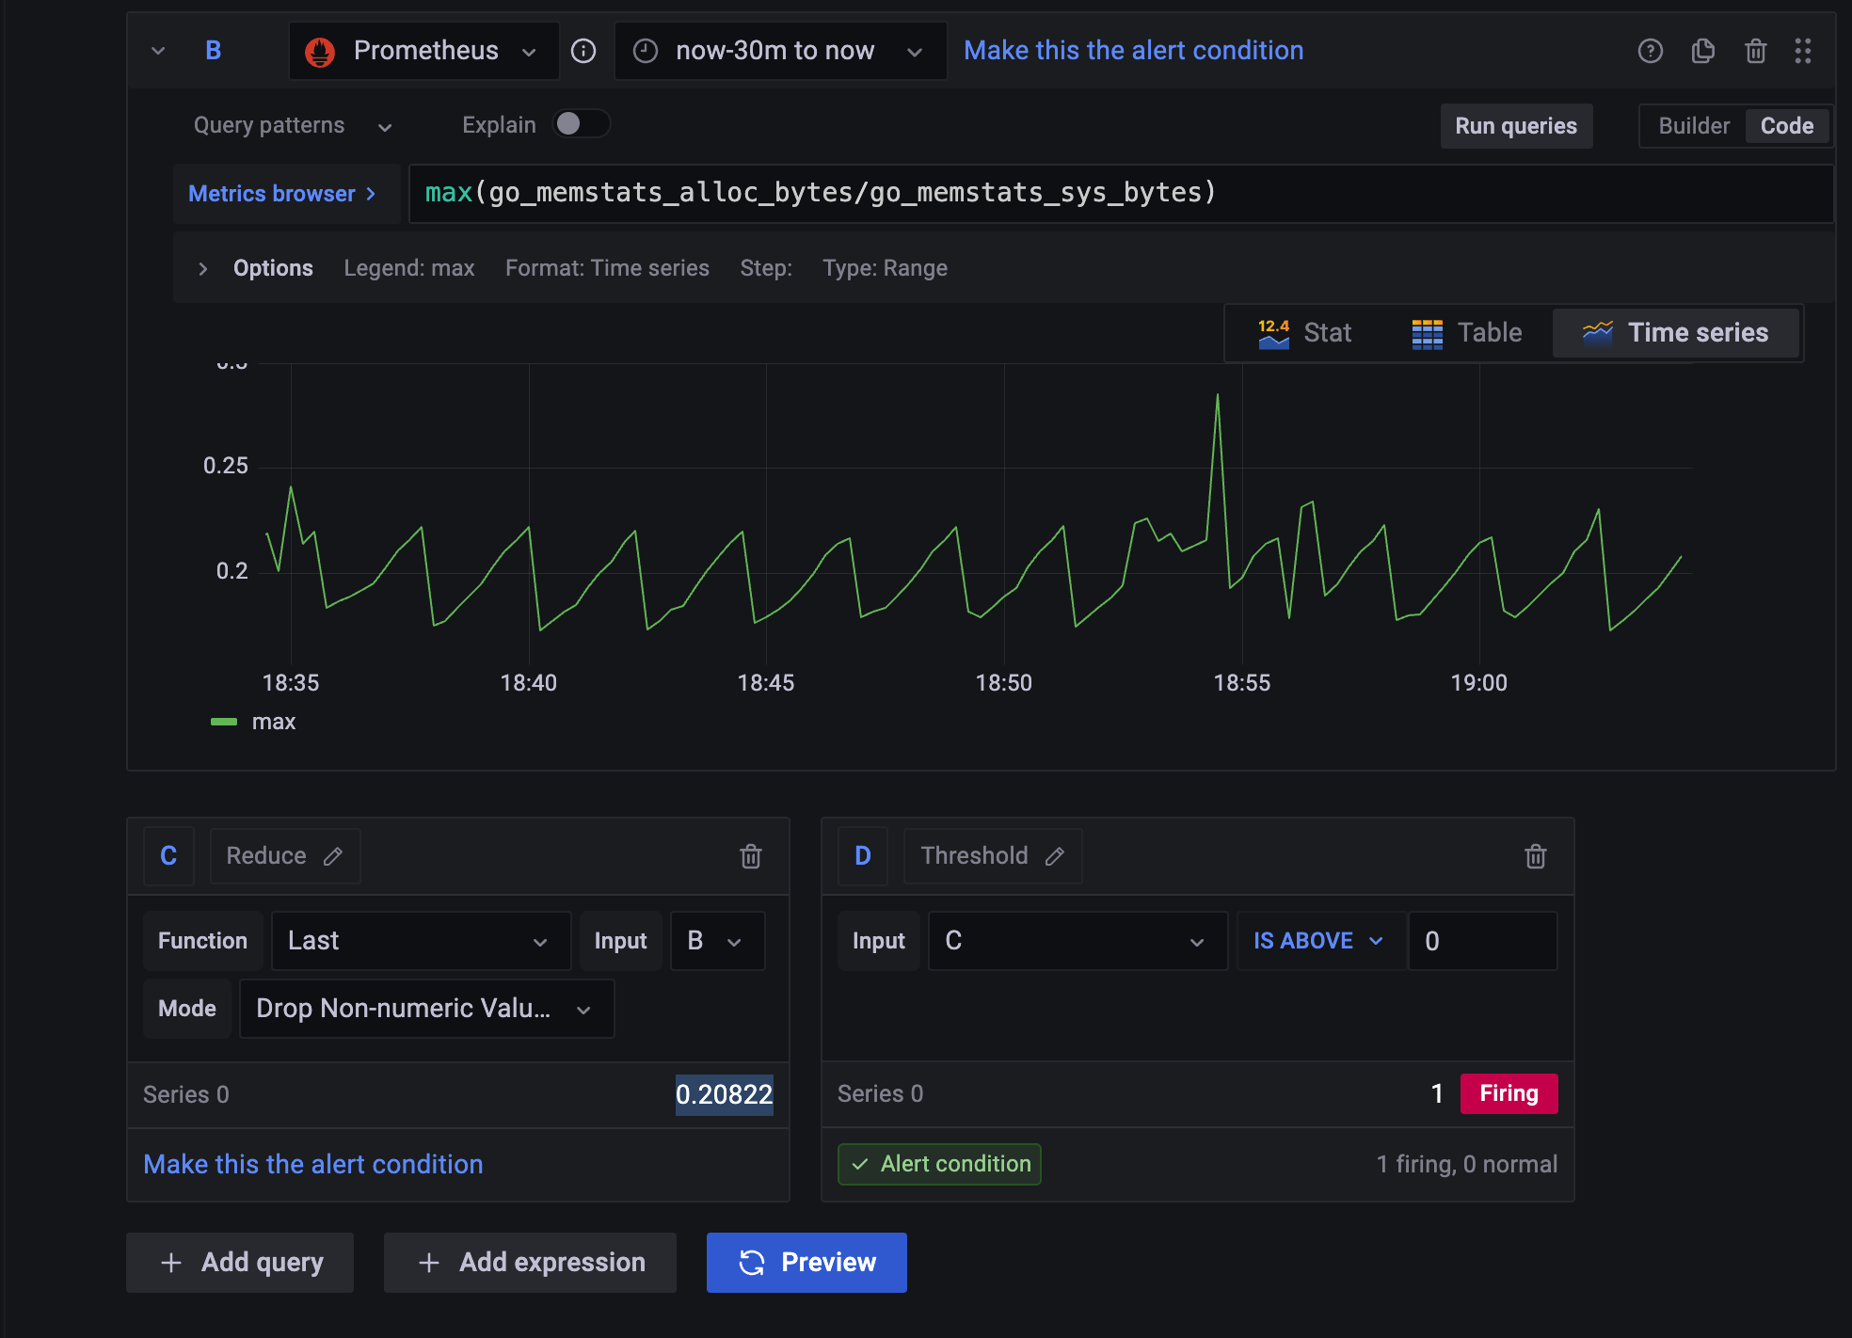Duplicate query B with the copy icon
Viewport: 1852px width, 1338px height.
click(x=1702, y=51)
